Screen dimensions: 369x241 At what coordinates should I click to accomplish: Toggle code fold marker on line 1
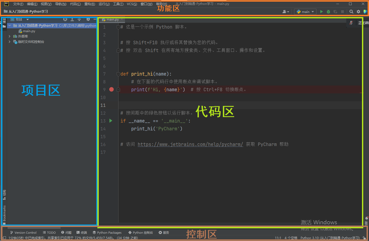pos(118,27)
